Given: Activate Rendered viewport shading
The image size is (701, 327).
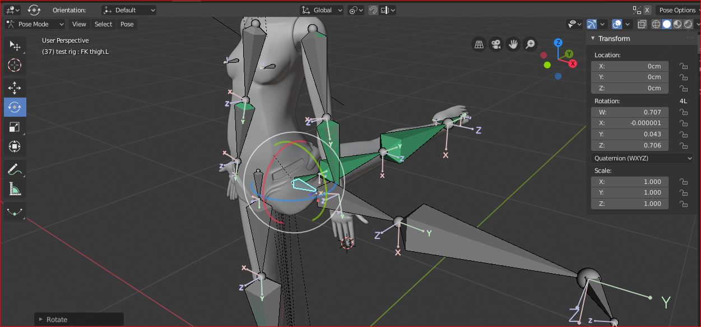Looking at the screenshot, I should pos(687,24).
